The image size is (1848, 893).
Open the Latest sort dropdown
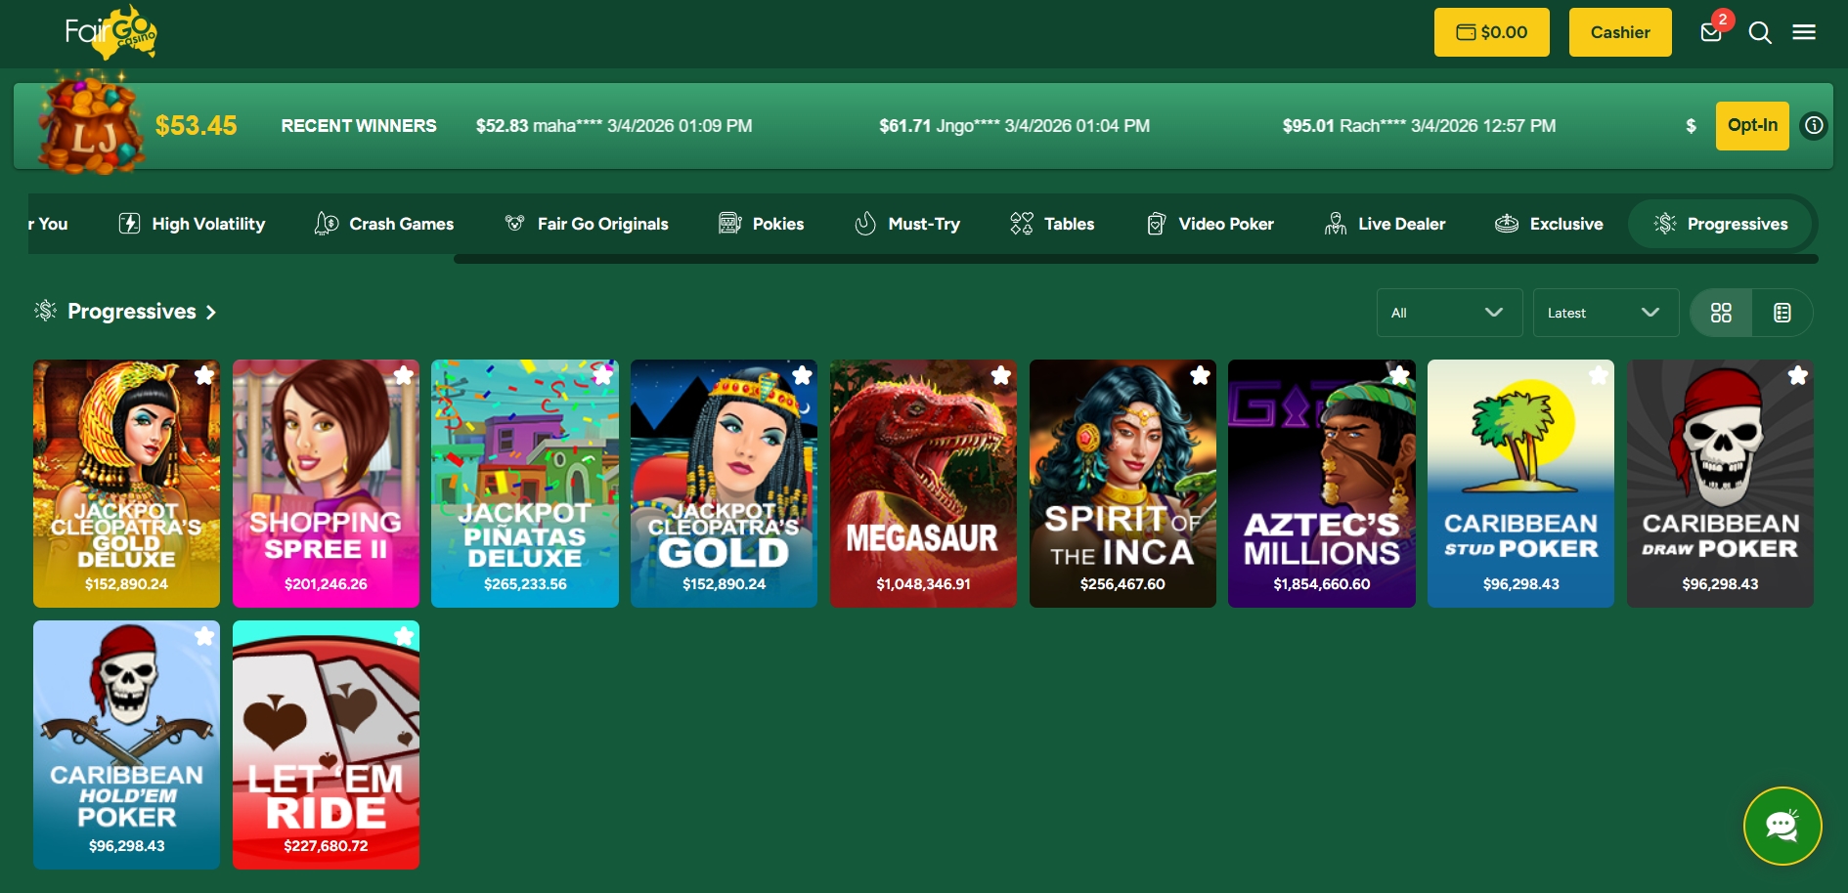[1606, 313]
